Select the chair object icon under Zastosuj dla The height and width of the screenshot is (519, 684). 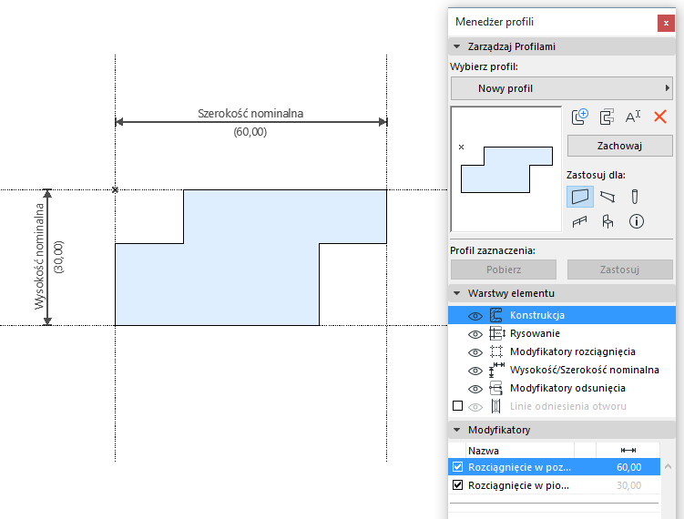pos(607,221)
